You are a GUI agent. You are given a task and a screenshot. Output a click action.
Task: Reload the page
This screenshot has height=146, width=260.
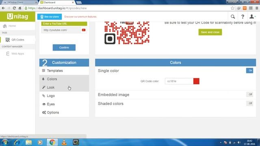coord(14,8)
